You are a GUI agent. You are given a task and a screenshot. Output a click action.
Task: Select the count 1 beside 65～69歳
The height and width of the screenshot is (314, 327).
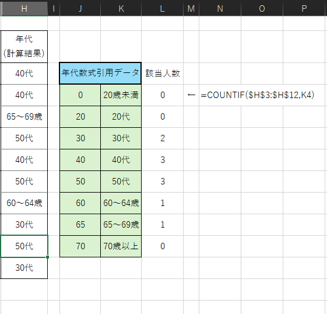pos(163,225)
